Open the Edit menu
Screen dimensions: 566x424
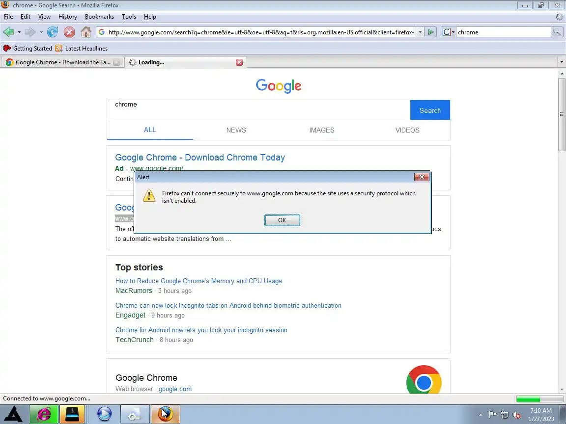coord(25,17)
